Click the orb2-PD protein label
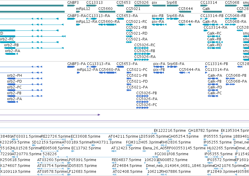The height and width of the screenshot is (176, 249). pyautogui.click(x=14, y=82)
